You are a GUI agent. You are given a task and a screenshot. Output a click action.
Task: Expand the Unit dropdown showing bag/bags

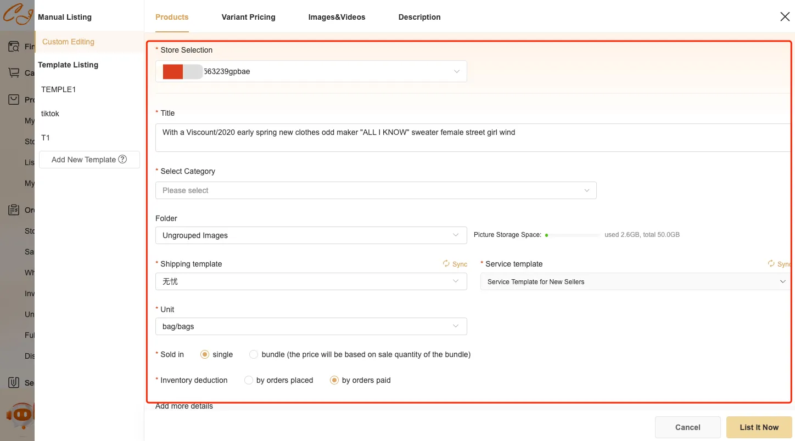pyautogui.click(x=311, y=326)
